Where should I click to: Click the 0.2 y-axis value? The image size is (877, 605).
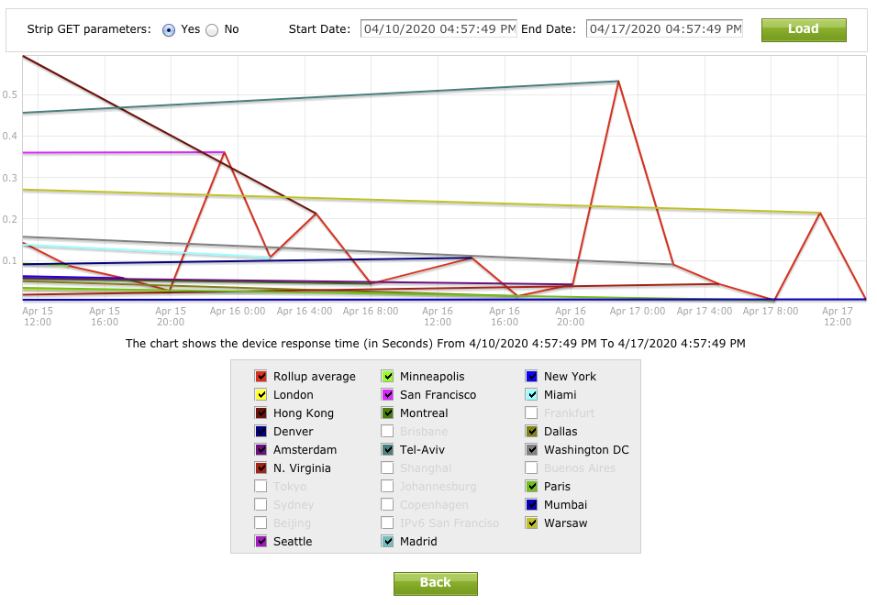click(10, 220)
